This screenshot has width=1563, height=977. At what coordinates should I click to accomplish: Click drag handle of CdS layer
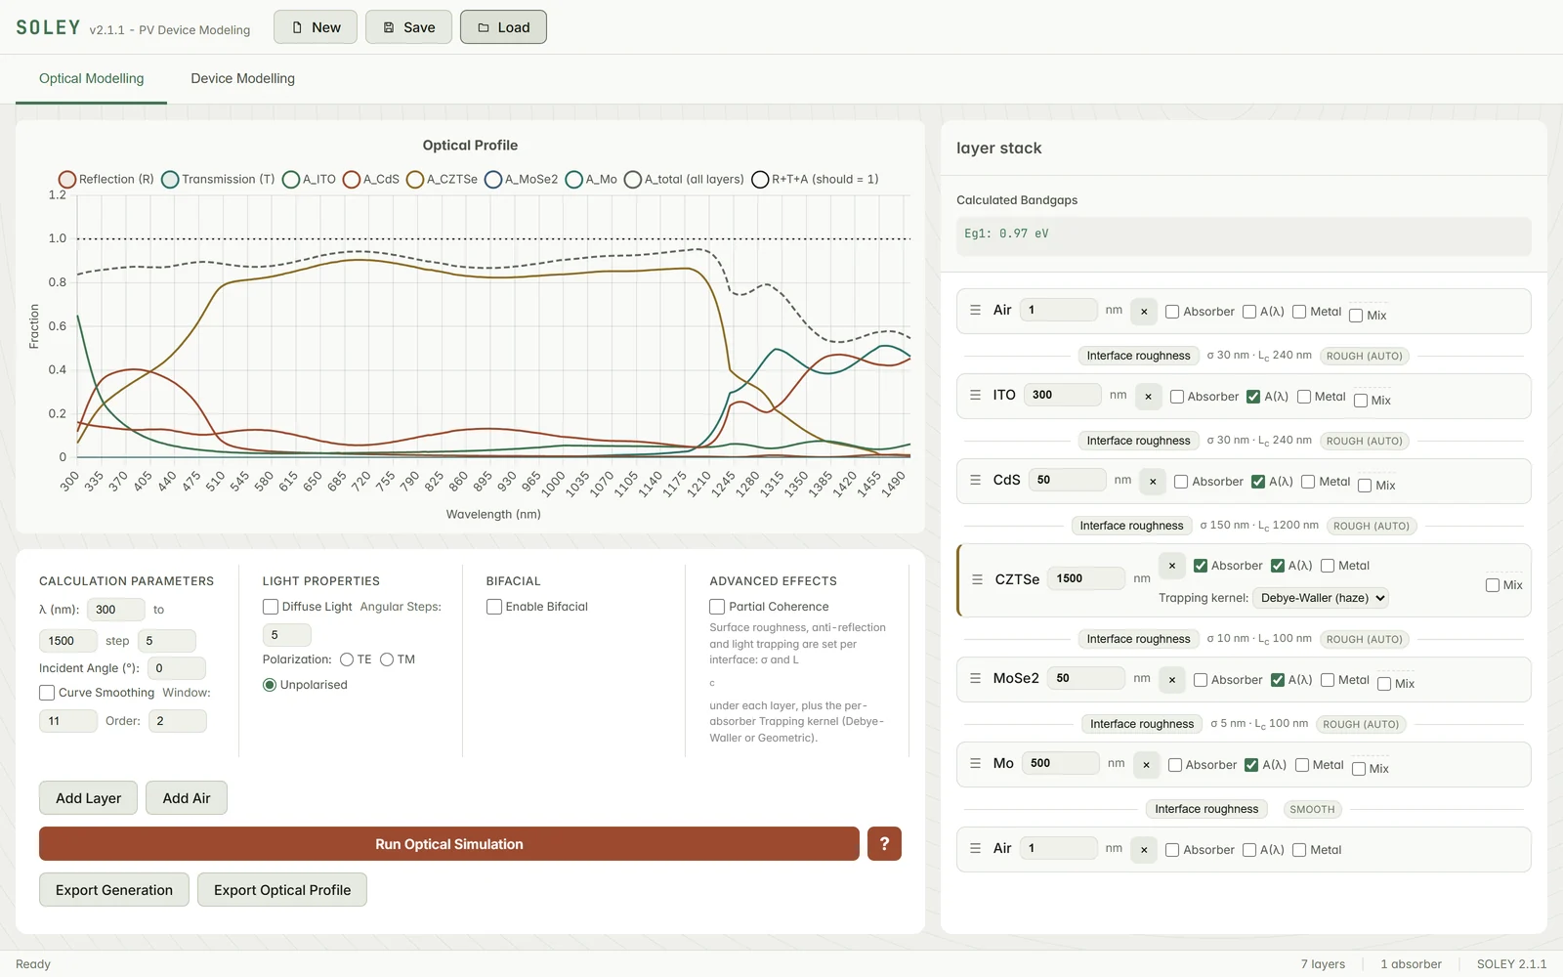click(975, 480)
